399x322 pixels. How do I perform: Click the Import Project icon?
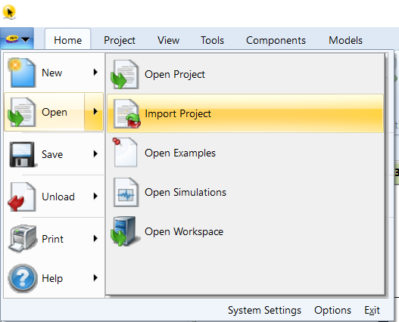(x=126, y=113)
